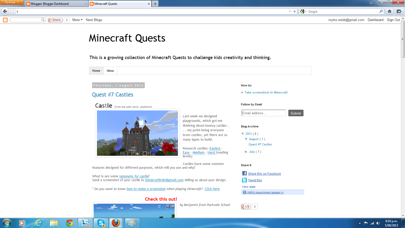405x228 pixels.
Task: Open the Firefox bookmarks menu icon
Action: [399, 11]
